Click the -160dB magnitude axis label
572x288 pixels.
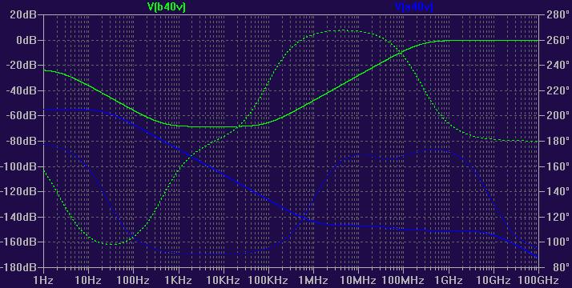tap(18, 242)
